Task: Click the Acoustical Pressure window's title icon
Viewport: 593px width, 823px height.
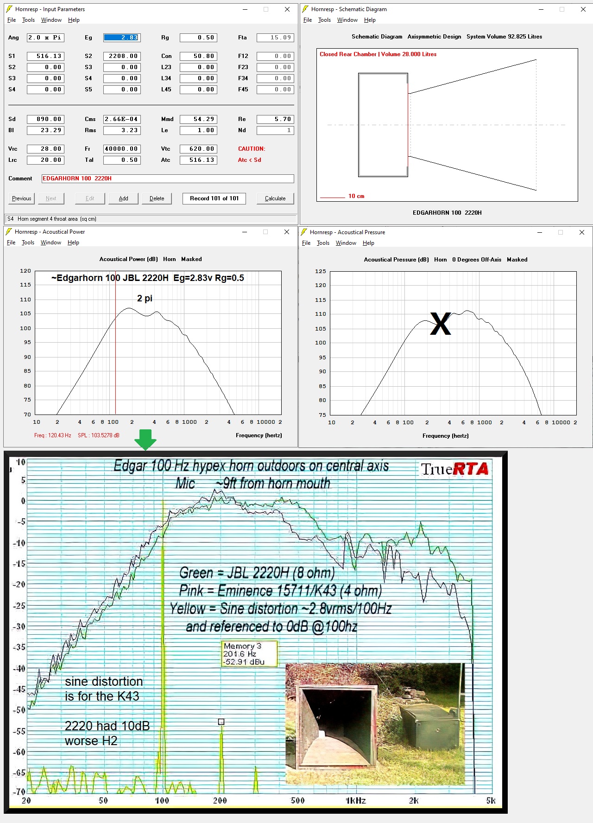Action: [304, 232]
